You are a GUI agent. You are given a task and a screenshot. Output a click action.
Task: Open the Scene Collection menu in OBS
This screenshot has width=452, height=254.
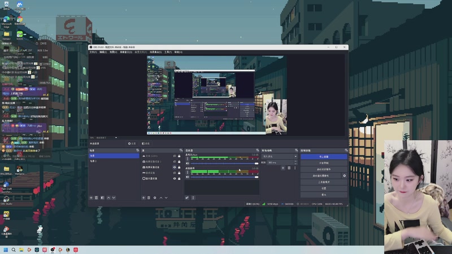156,52
